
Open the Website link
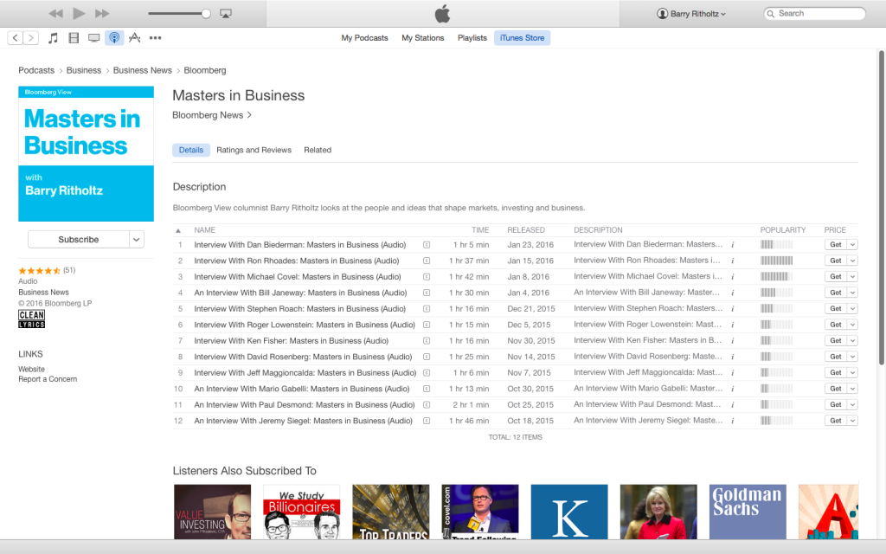(x=31, y=369)
